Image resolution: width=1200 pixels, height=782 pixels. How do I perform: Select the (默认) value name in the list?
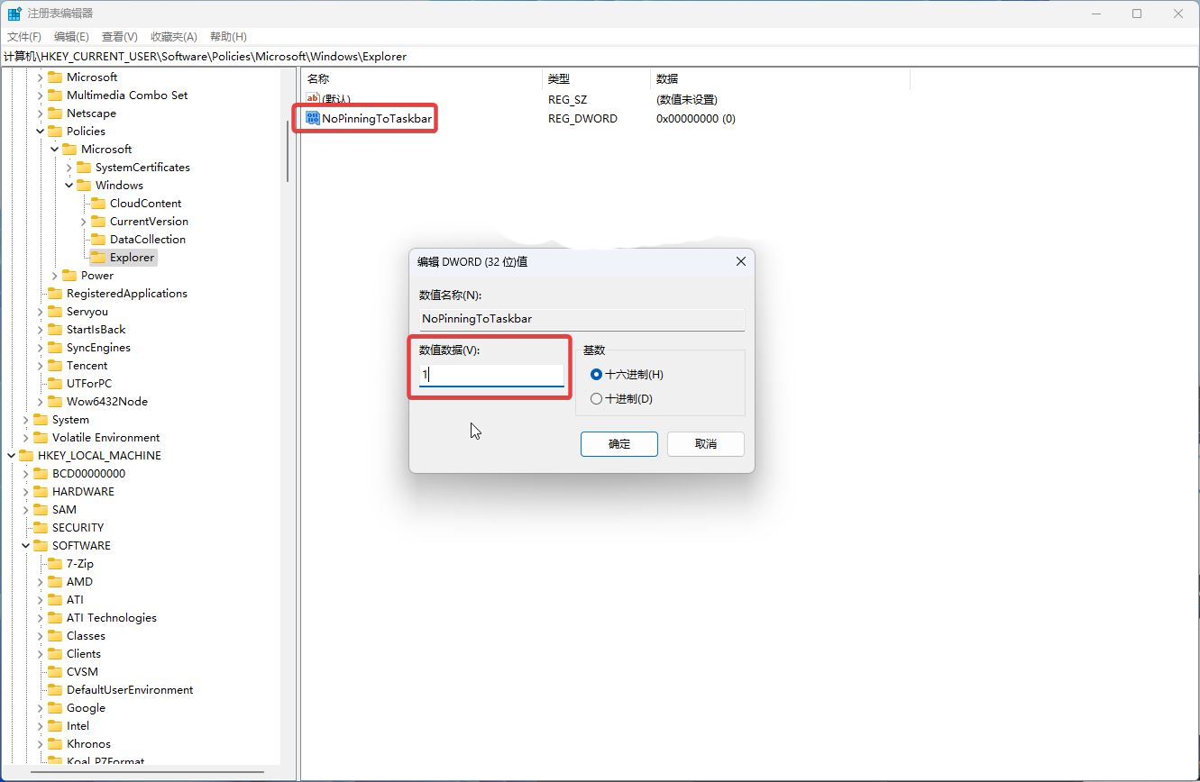coord(335,99)
